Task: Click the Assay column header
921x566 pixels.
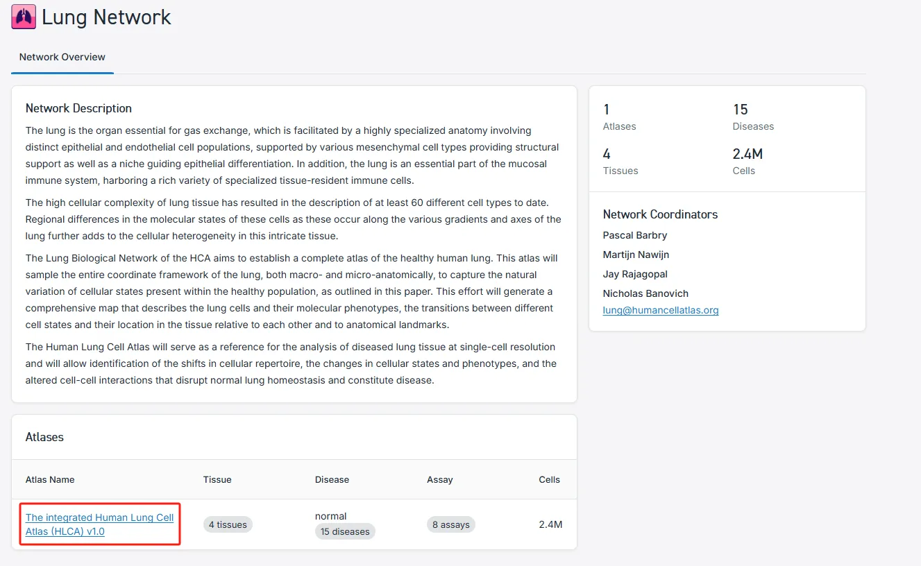Action: [x=440, y=479]
